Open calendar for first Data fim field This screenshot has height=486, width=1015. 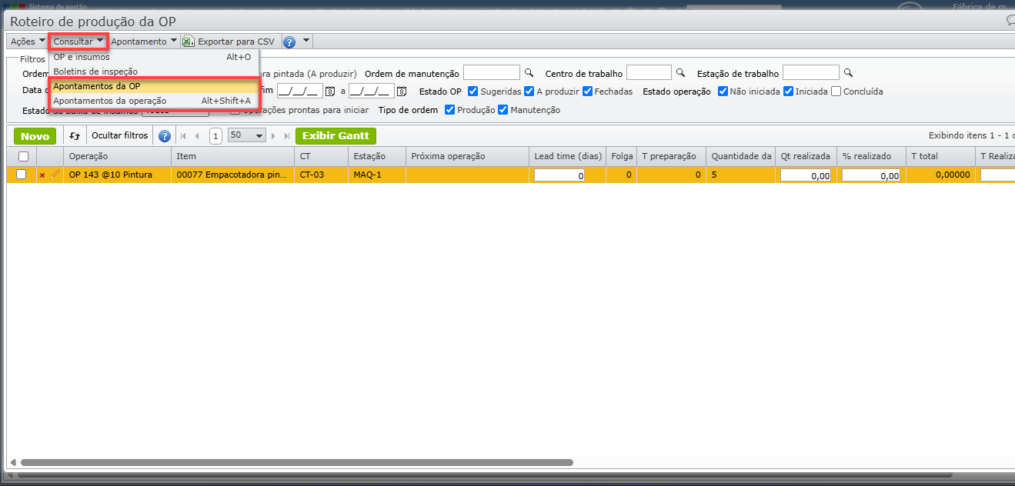coord(329,92)
